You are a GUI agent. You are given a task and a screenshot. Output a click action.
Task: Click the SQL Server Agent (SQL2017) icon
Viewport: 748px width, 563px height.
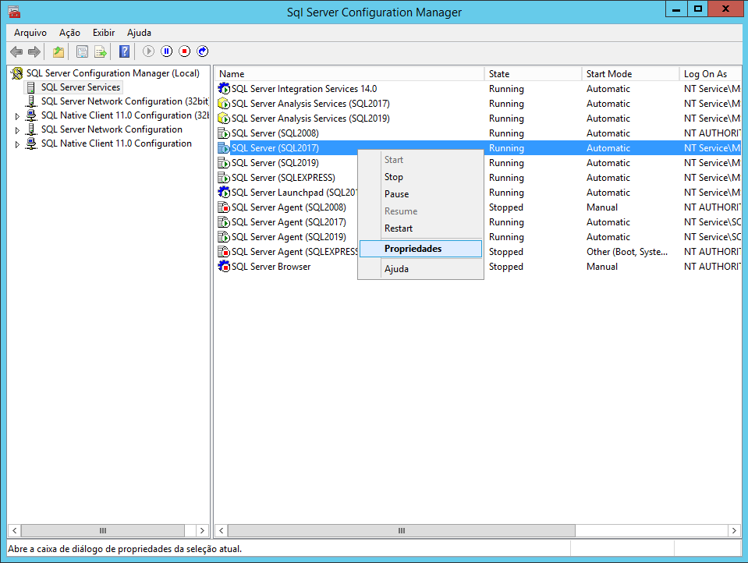(224, 222)
